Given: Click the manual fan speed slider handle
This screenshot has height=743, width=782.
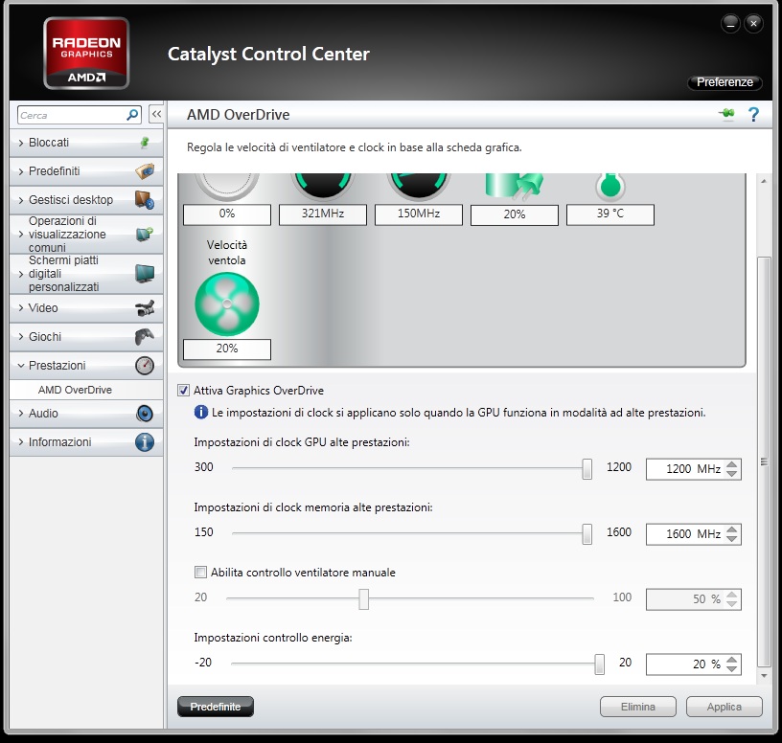Looking at the screenshot, I should 363,599.
